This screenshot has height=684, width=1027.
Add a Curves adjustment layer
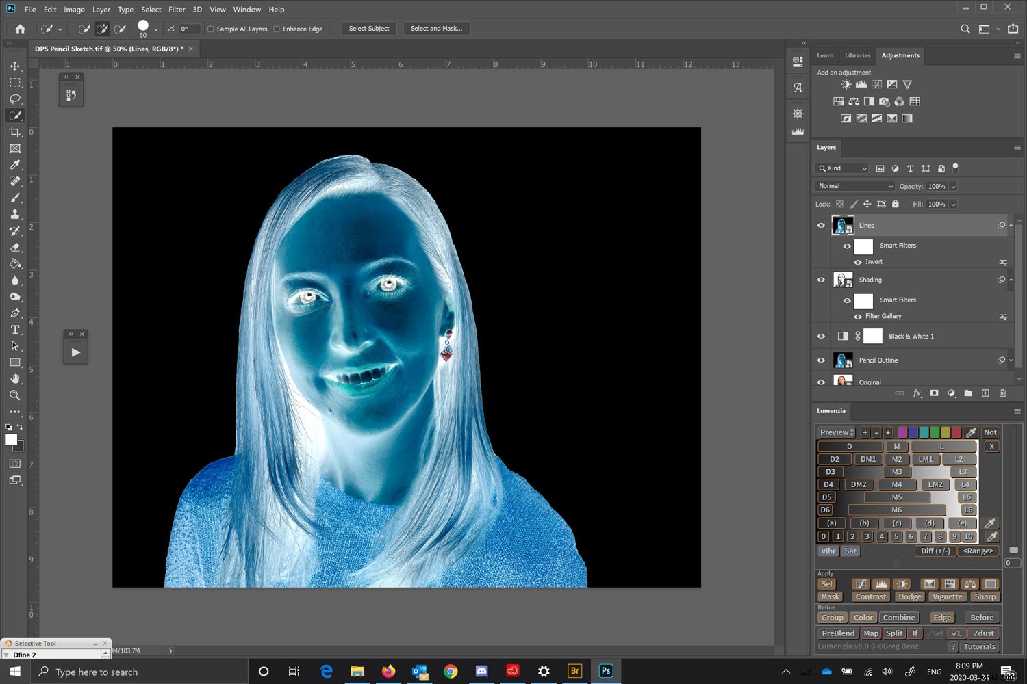(x=876, y=84)
